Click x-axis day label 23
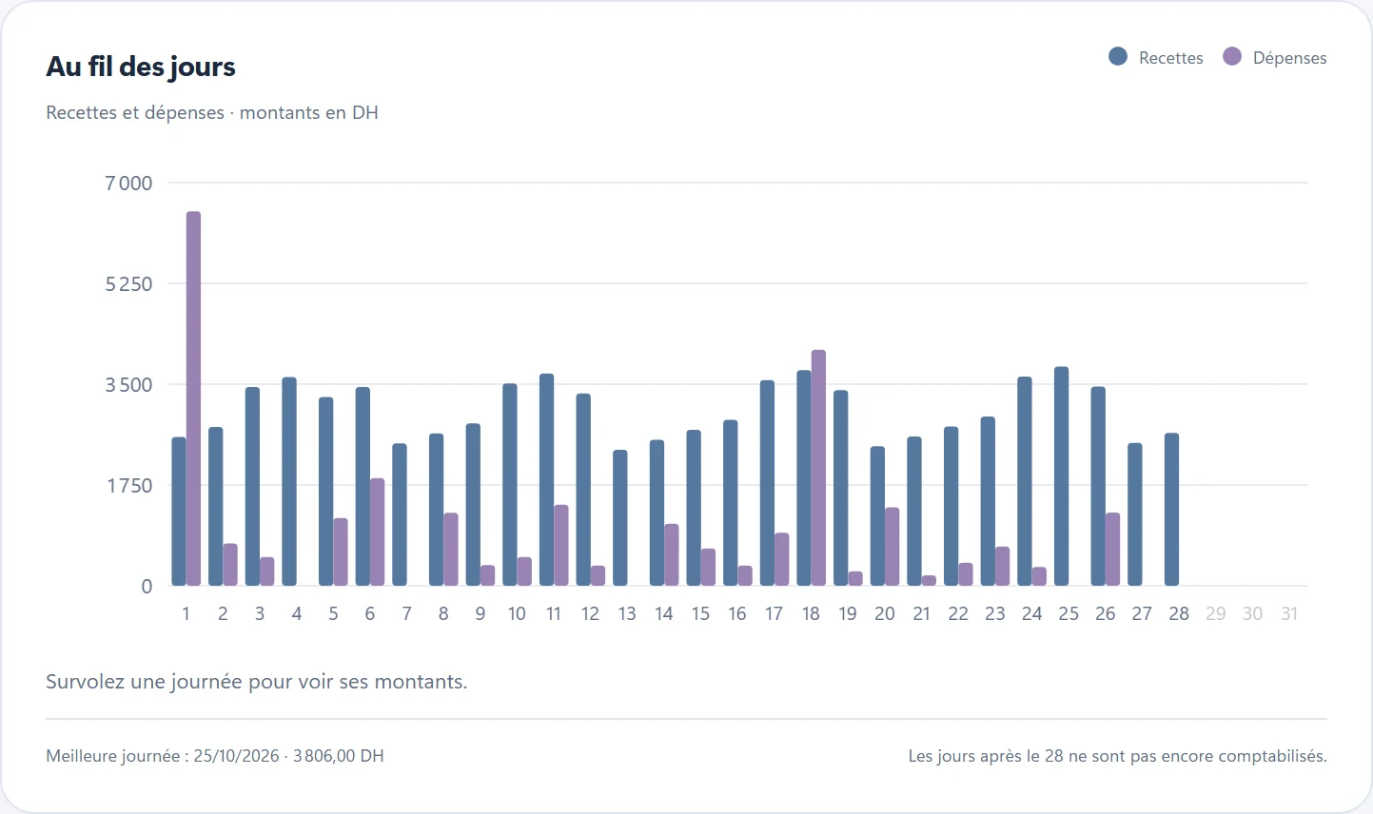Image resolution: width=1373 pixels, height=814 pixels. point(995,613)
